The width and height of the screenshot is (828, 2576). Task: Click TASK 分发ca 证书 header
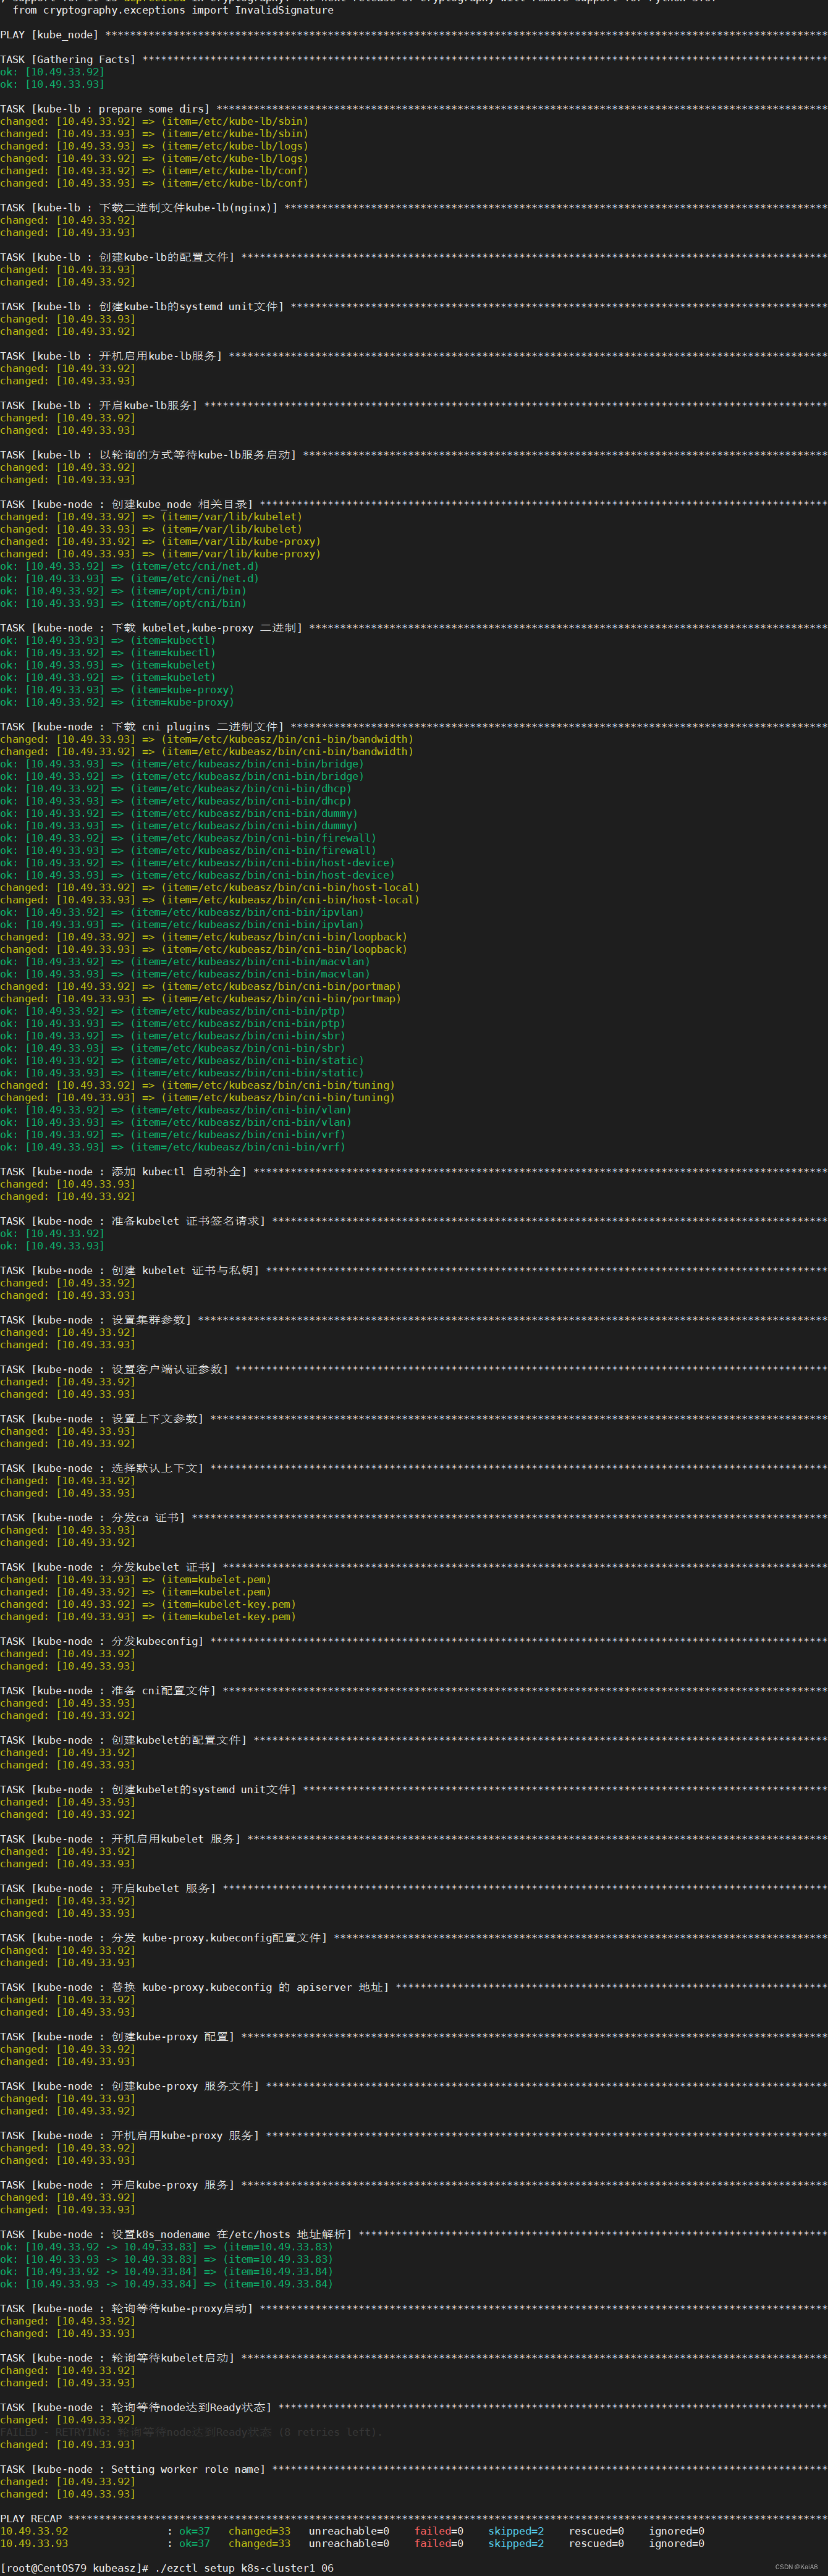pyautogui.click(x=414, y=1518)
